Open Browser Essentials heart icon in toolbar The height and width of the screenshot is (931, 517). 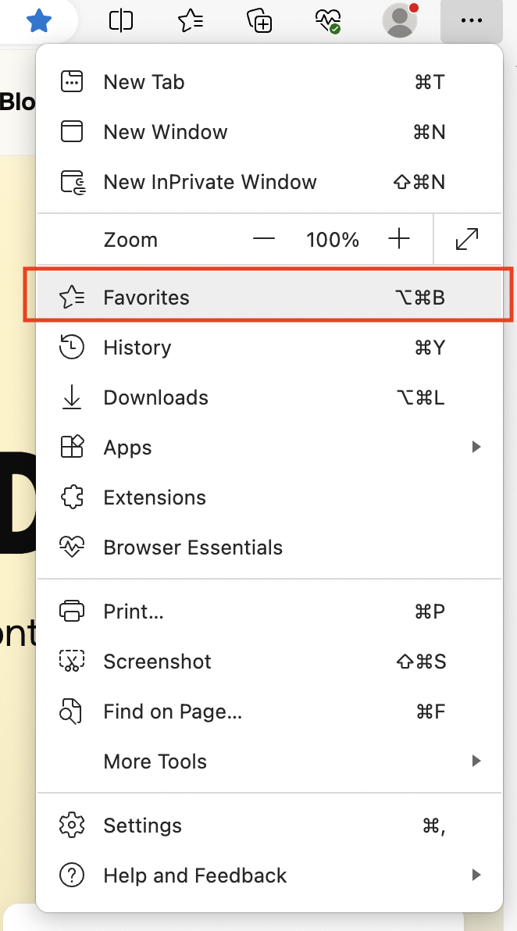click(x=327, y=21)
